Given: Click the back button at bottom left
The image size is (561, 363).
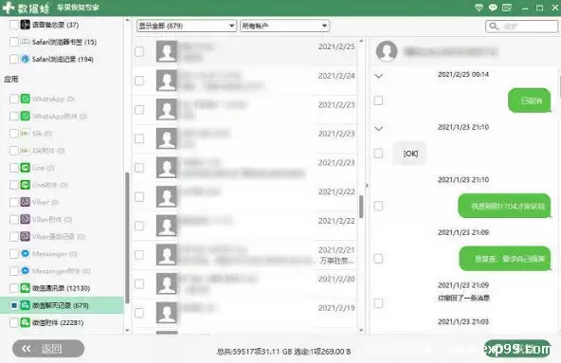Looking at the screenshot, I should [48, 349].
